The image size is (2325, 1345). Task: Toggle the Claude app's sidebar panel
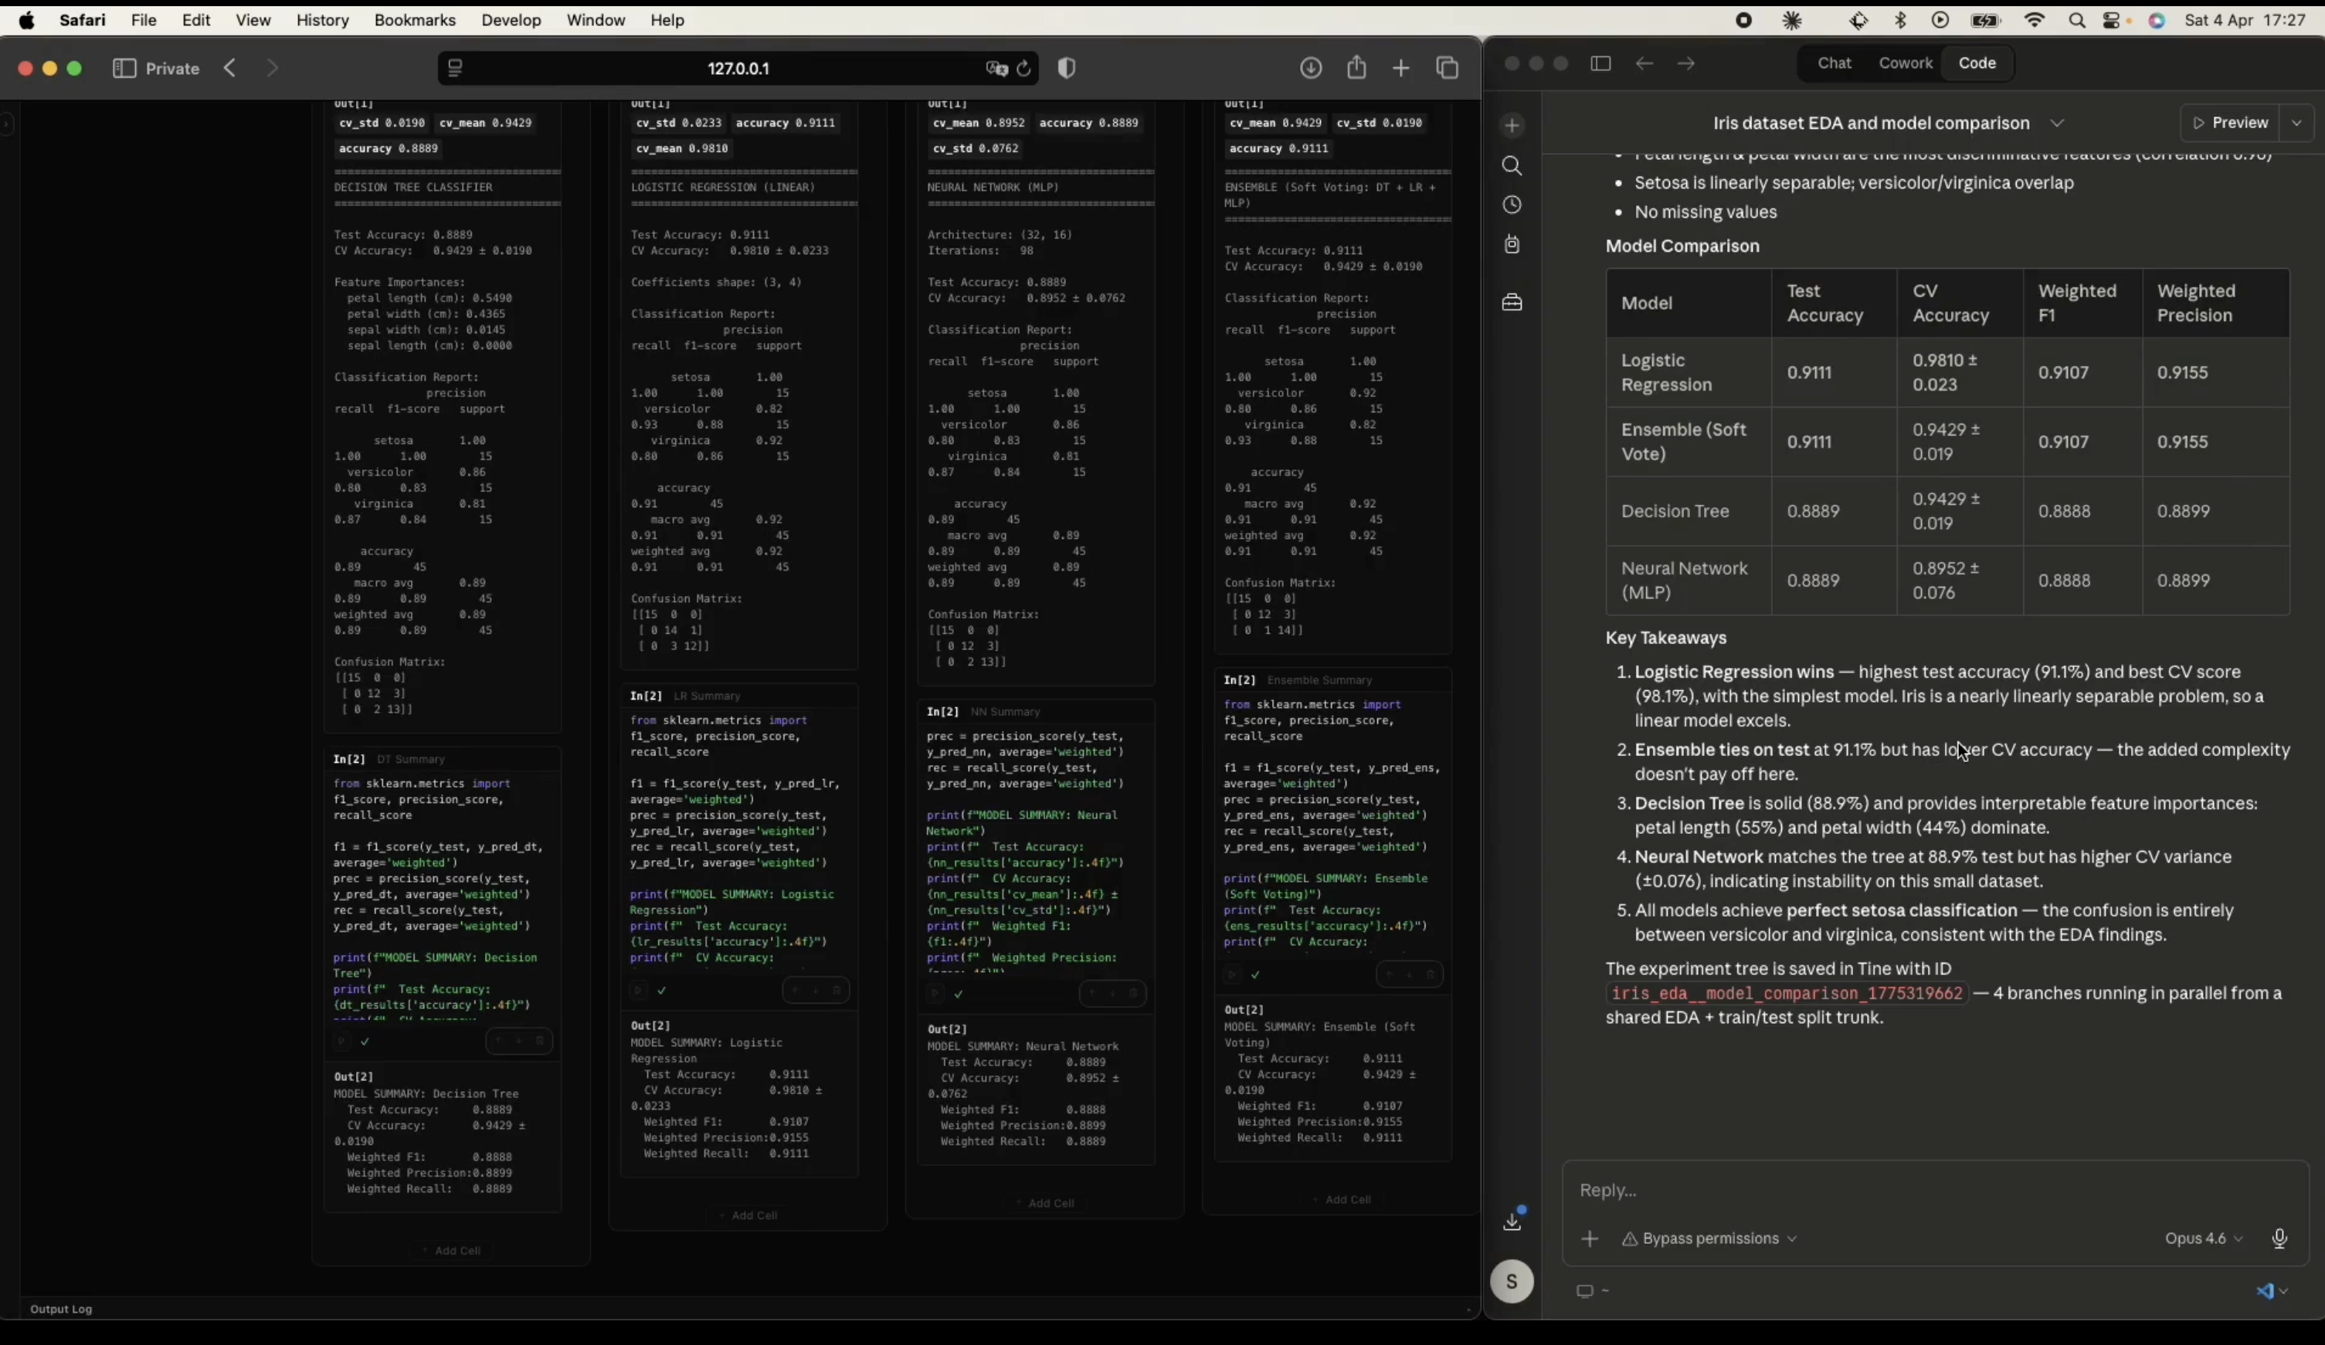[1600, 63]
